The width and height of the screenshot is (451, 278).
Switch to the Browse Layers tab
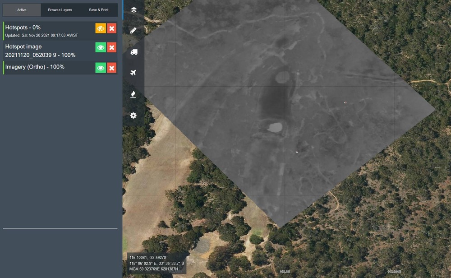tap(60, 10)
